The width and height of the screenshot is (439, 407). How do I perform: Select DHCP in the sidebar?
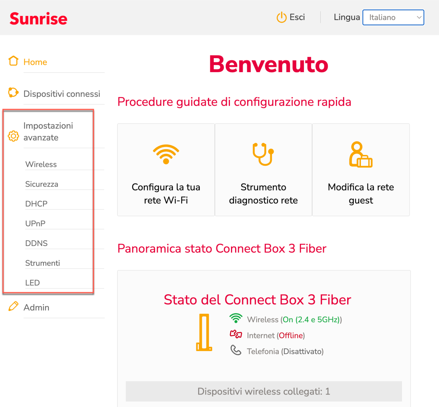[x=36, y=204]
